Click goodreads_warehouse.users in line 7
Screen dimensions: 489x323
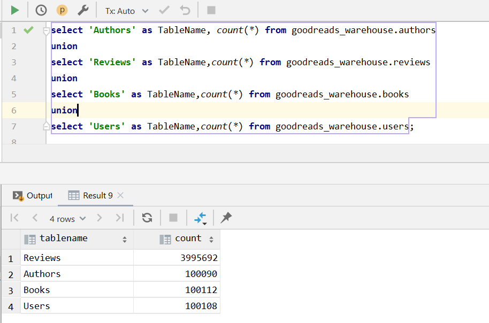tap(342, 127)
